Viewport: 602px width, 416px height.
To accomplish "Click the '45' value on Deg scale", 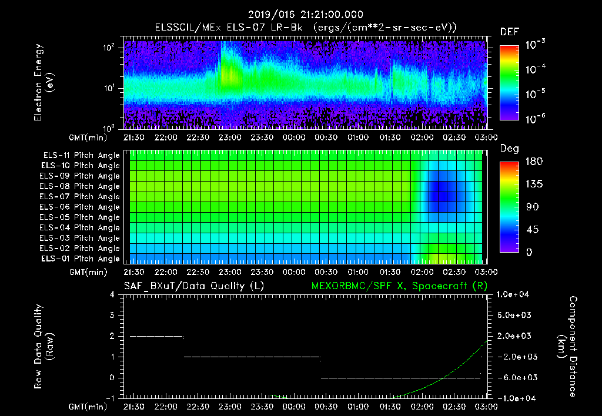I will [531, 230].
